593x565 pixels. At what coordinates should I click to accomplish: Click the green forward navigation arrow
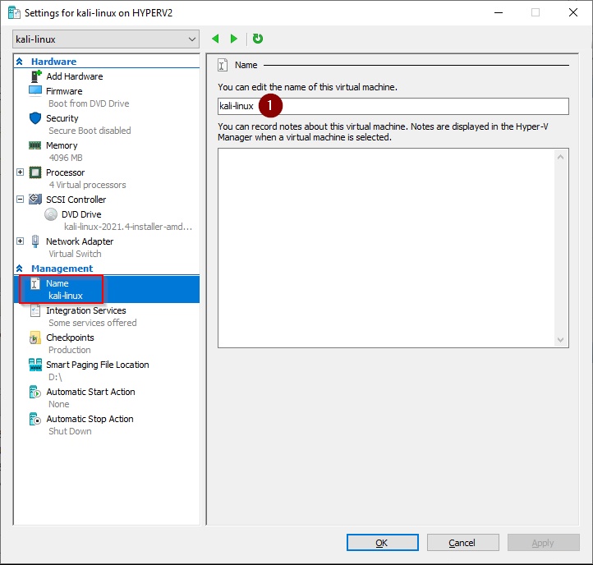234,39
